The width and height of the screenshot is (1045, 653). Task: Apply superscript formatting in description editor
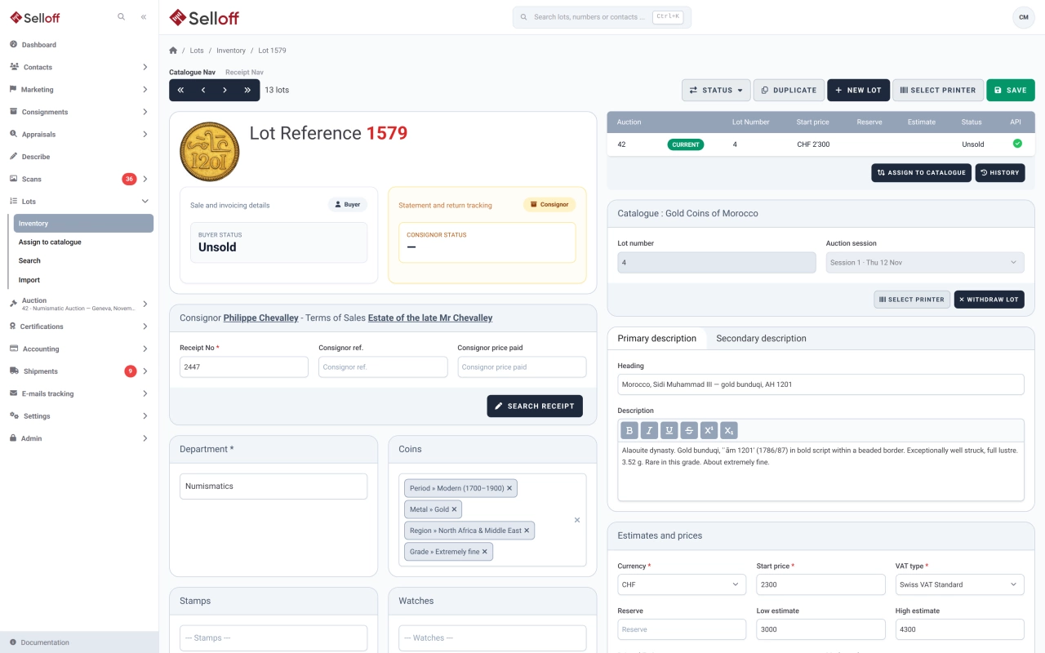click(709, 430)
